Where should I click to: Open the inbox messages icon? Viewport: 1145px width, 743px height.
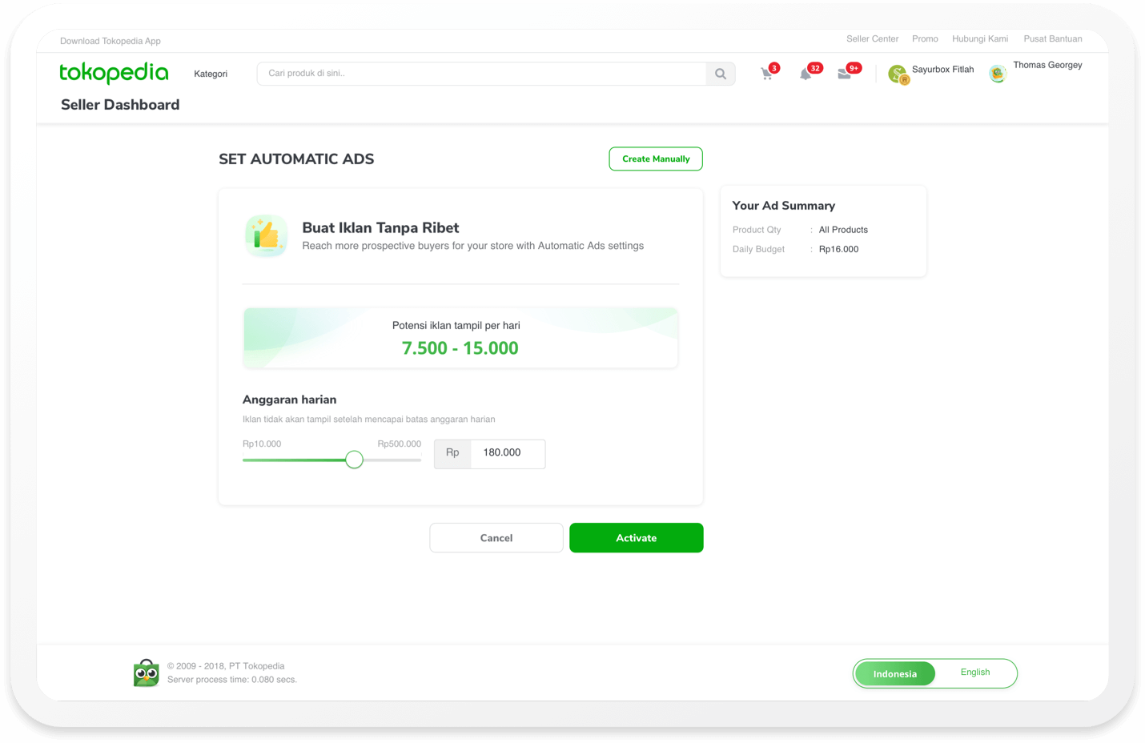pyautogui.click(x=844, y=74)
